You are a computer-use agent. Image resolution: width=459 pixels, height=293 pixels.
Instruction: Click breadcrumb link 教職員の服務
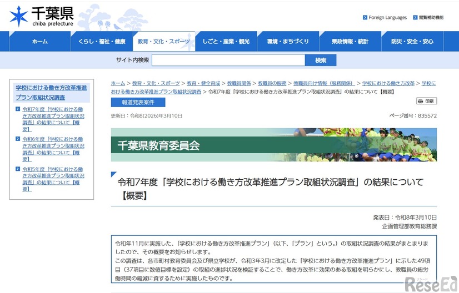272,83
